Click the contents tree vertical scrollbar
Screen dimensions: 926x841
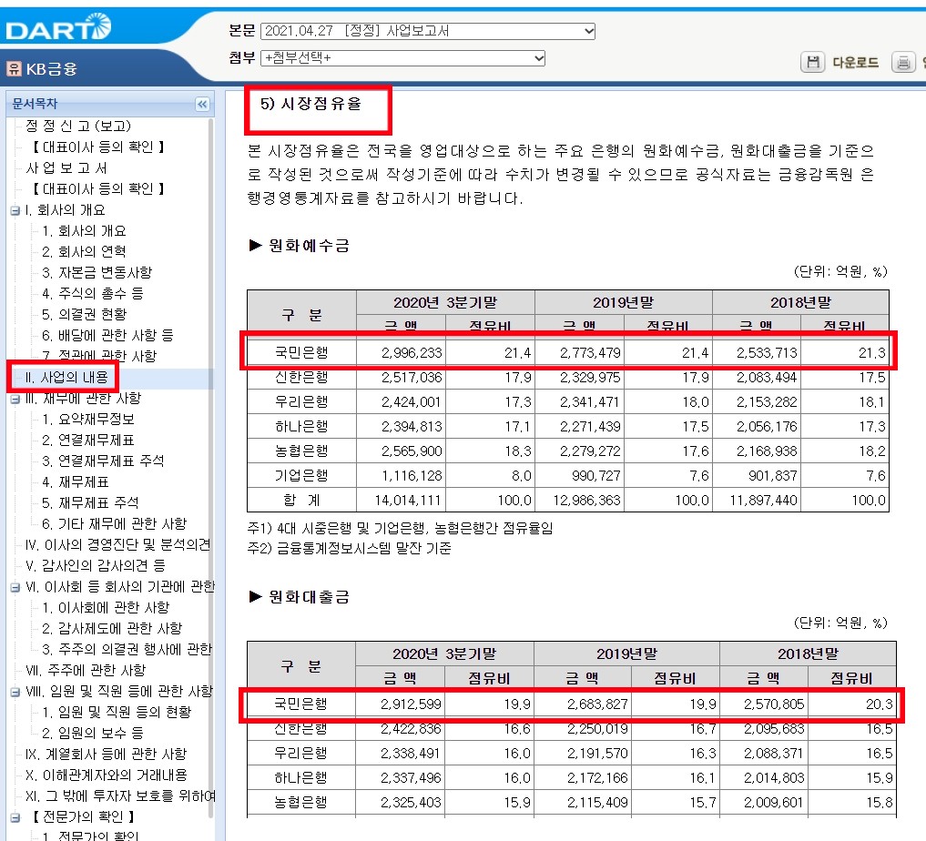(211, 466)
